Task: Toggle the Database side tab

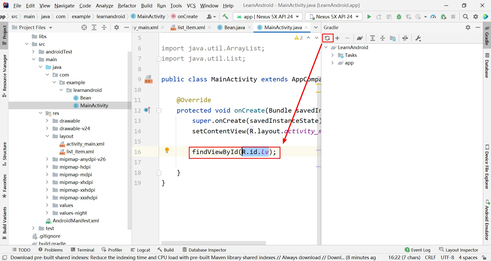Action: click(487, 65)
